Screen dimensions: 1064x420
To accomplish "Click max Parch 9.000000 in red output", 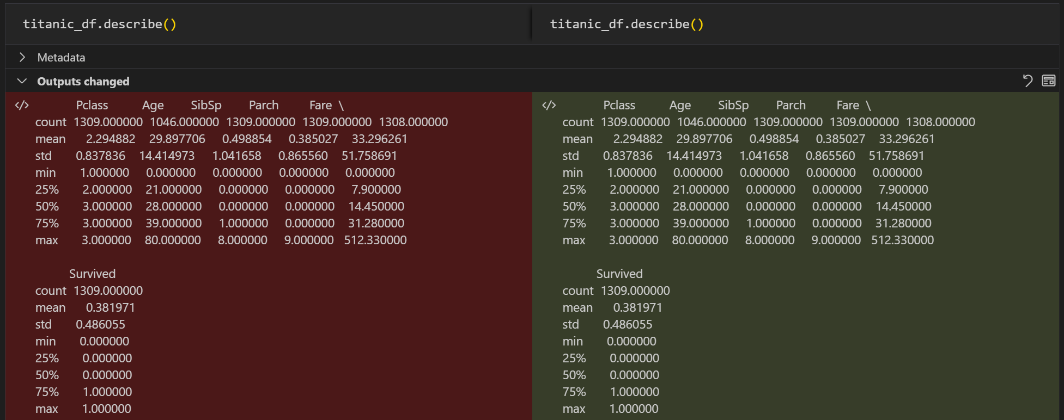I will point(309,240).
